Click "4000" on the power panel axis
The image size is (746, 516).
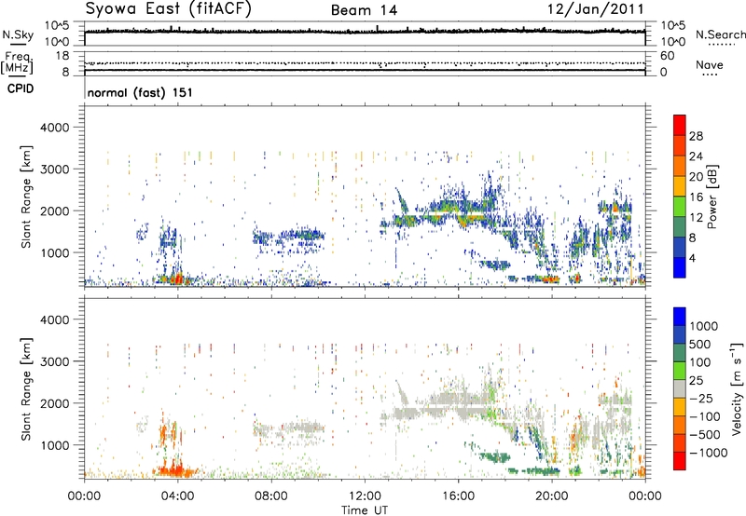[x=54, y=128]
